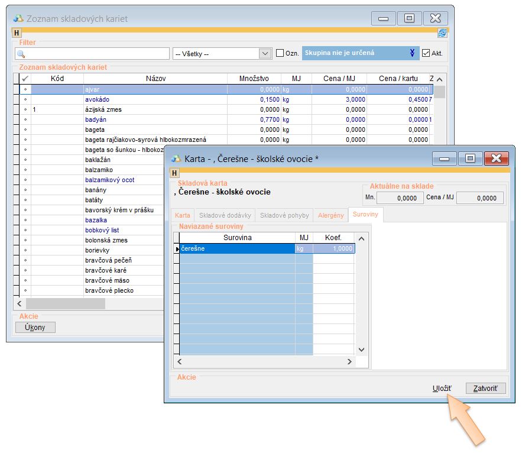Viewport: 522px width, 453px height.
Task: Click the Zatvoriť button
Action: pos(485,389)
